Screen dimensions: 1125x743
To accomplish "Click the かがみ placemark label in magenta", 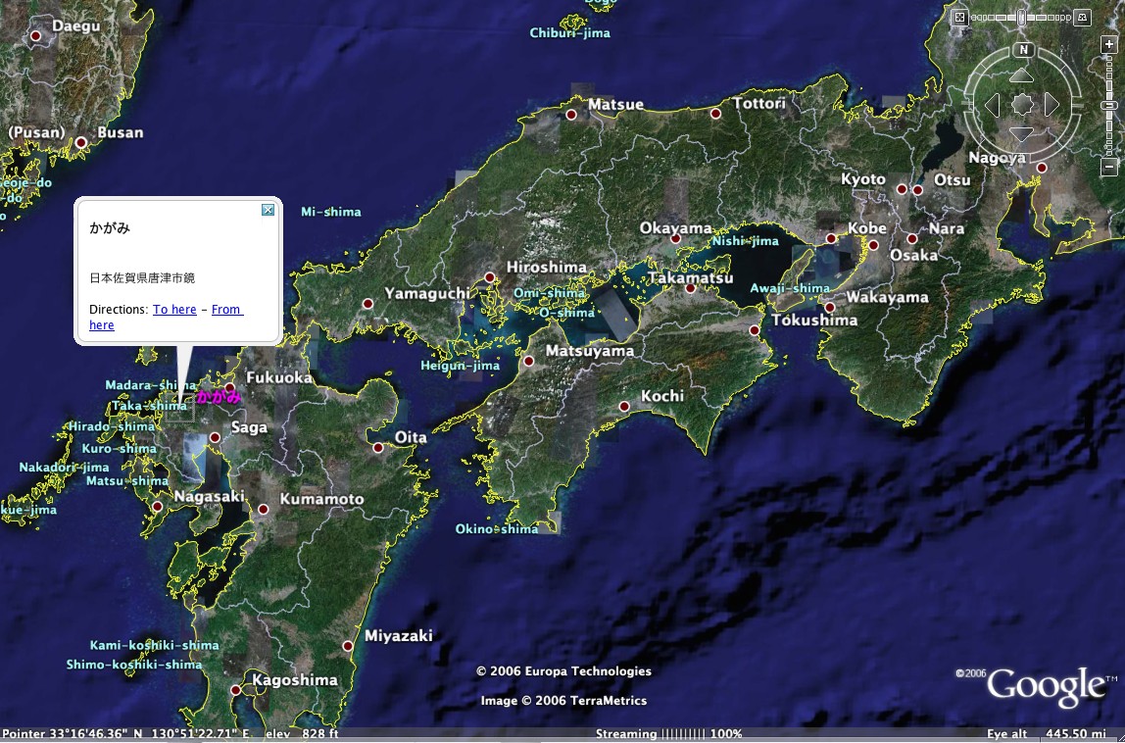I will (x=219, y=396).
